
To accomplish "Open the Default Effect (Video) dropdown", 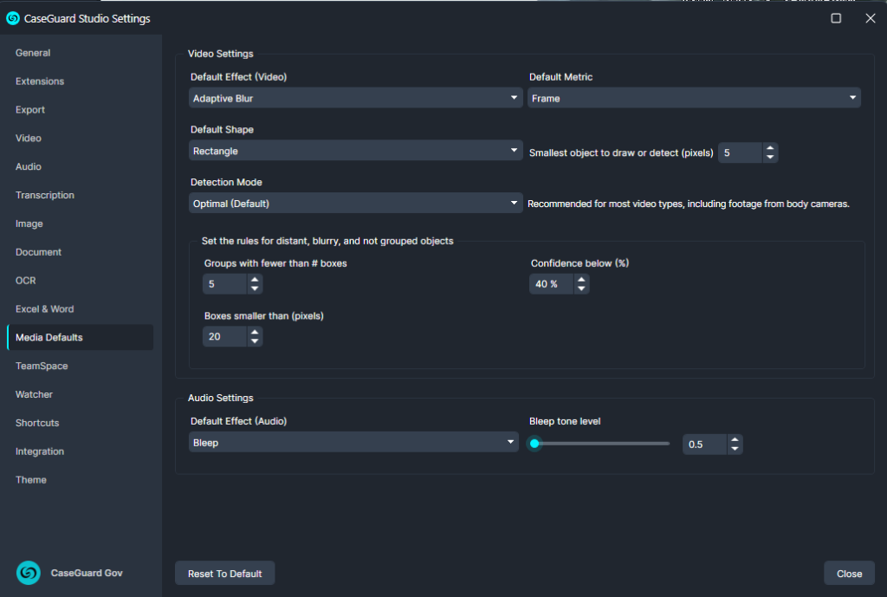I will 356,98.
